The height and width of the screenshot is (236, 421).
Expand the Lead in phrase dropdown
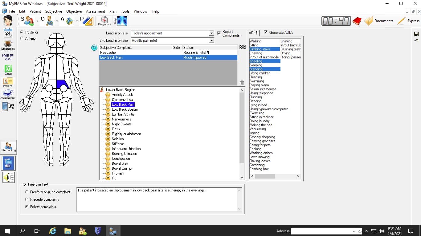(211, 33)
